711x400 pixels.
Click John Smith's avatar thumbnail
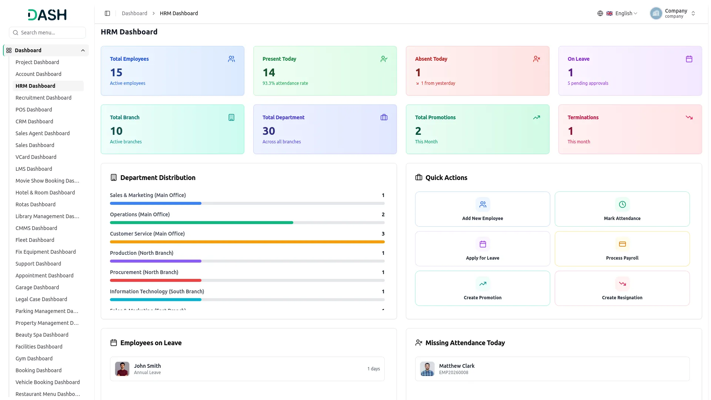pyautogui.click(x=122, y=369)
